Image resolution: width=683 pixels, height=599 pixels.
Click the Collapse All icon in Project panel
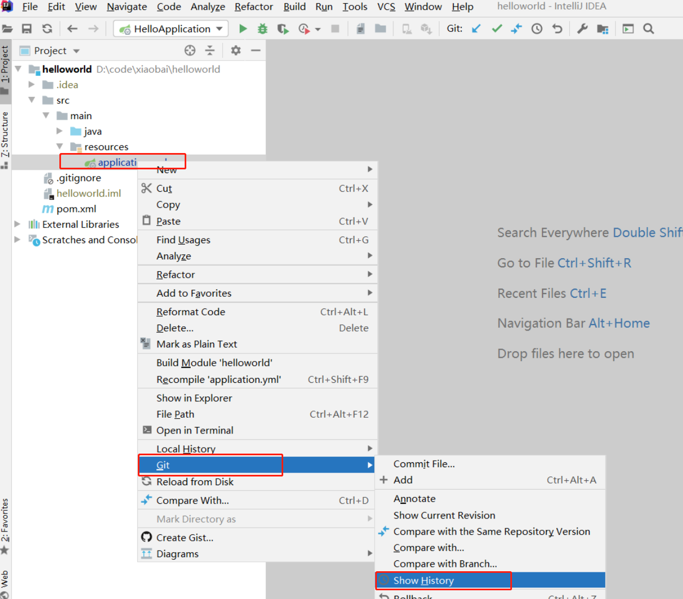pyautogui.click(x=210, y=51)
